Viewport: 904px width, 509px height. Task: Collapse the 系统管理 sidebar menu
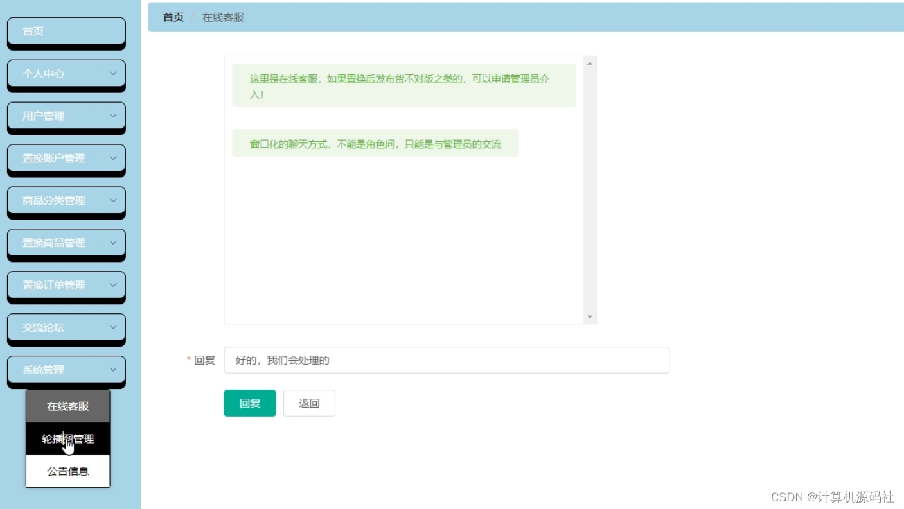66,370
